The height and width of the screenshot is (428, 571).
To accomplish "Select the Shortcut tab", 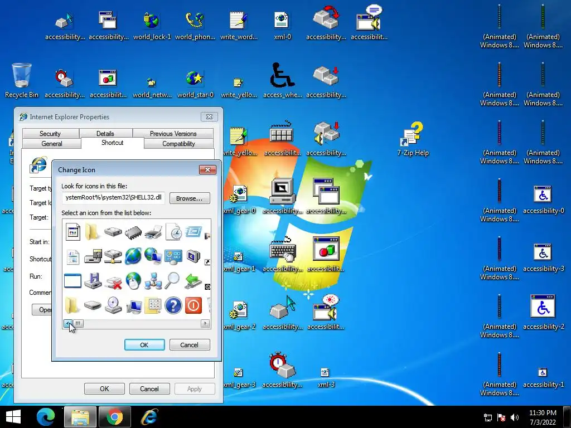I will click(112, 143).
